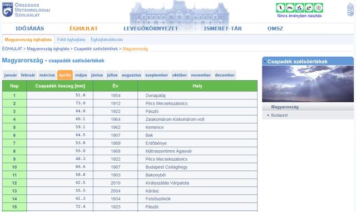Click the 72.4 precipitation value
The height and width of the screenshot is (212, 356).
80,206
